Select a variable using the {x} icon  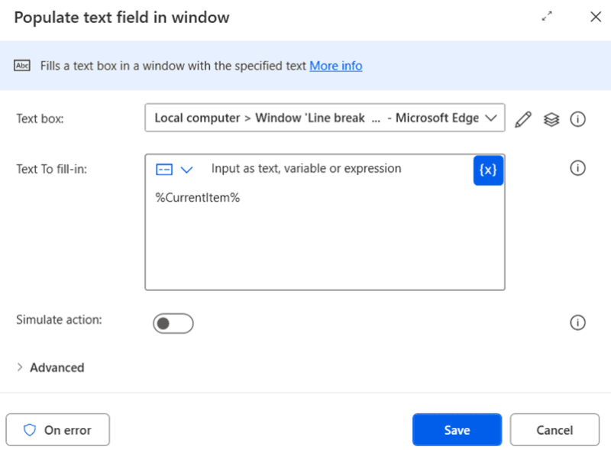[x=488, y=169]
